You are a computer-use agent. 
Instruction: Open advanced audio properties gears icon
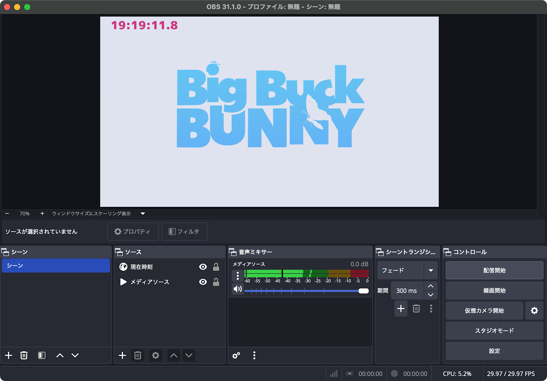(x=236, y=355)
